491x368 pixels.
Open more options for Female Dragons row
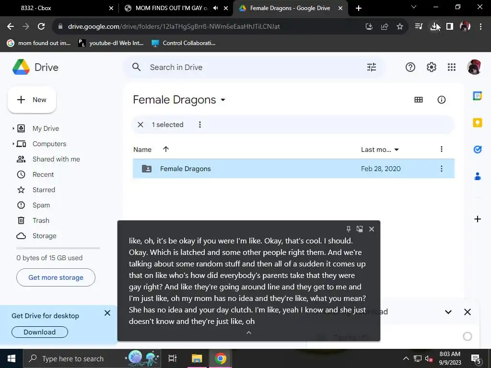[x=441, y=169]
